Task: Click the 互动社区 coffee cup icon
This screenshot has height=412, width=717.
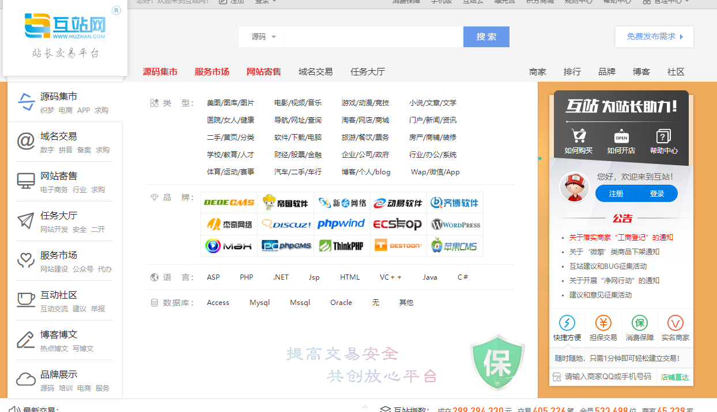Action: point(26,300)
